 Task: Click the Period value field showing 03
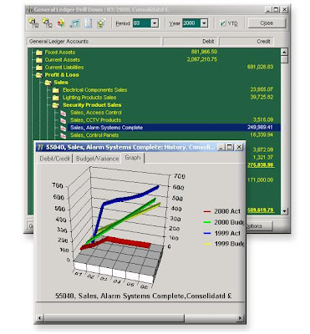point(142,23)
